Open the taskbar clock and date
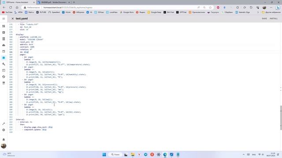 coord(271,154)
